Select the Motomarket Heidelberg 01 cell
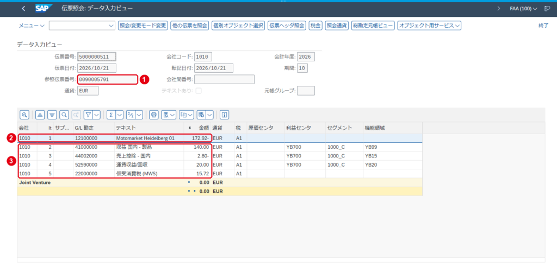 click(x=148, y=138)
